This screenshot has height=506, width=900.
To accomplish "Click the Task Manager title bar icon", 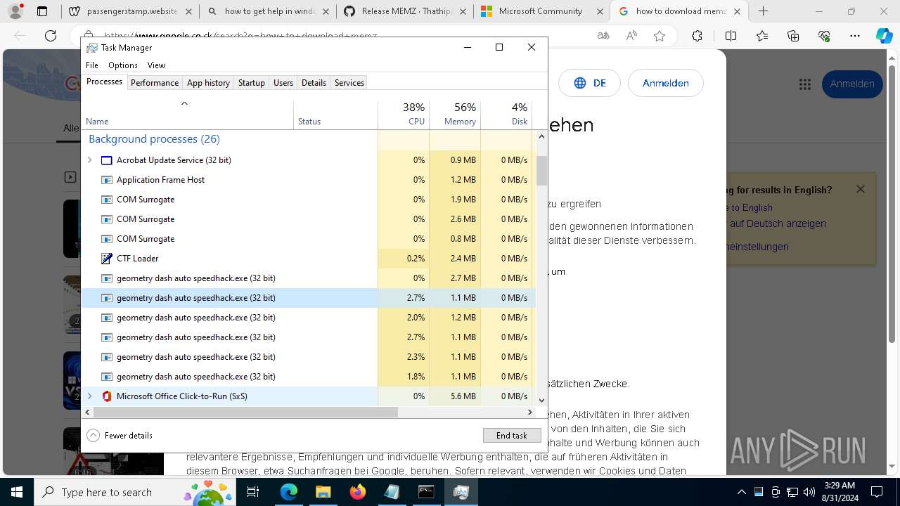I will tap(92, 47).
